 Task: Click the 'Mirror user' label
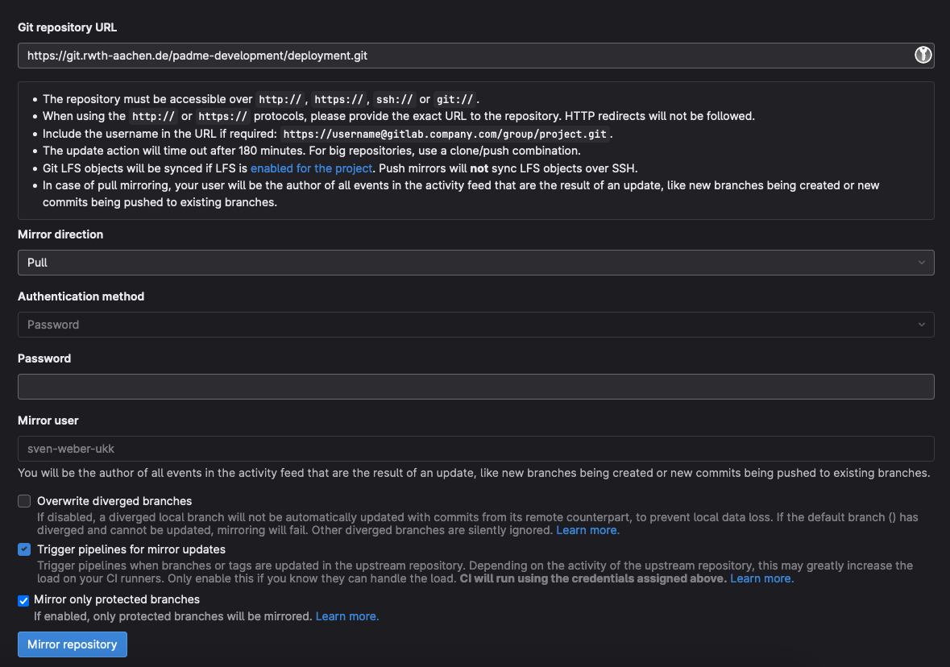tap(48, 420)
